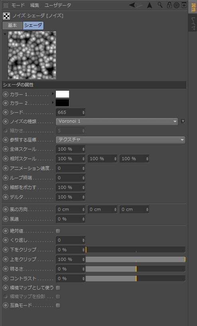The height and width of the screenshot is (326, 197).
Task: Click animation dot next to カラー 1
Action: click(6, 94)
